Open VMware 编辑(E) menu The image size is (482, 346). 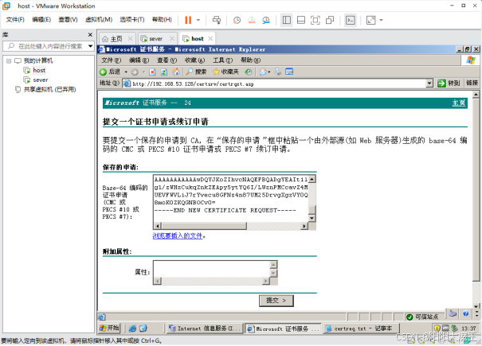tap(41, 20)
